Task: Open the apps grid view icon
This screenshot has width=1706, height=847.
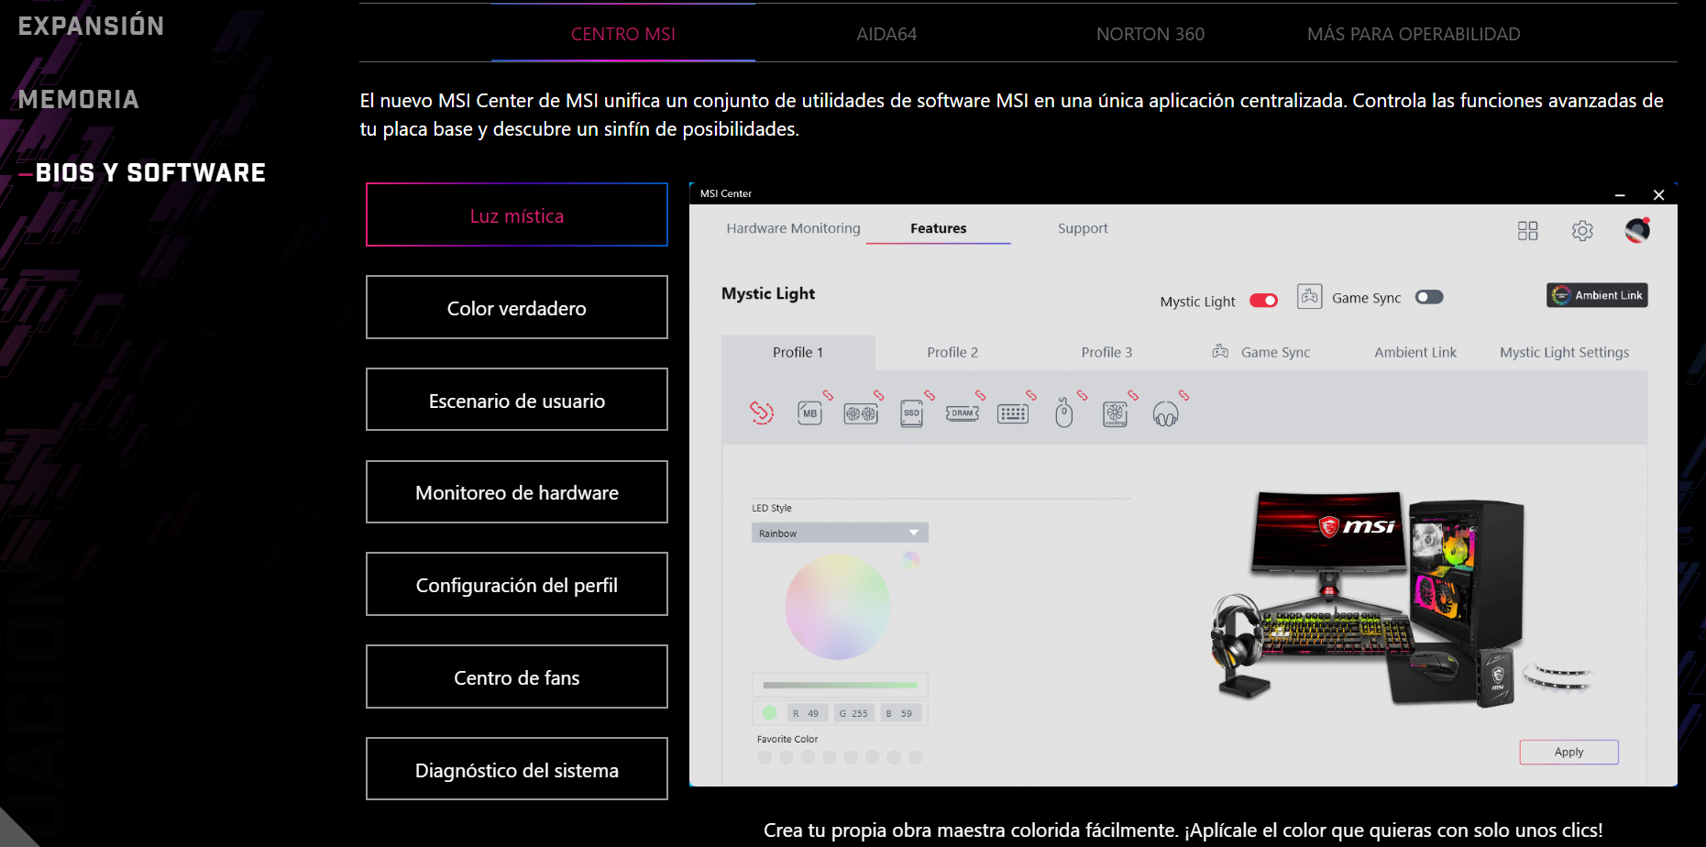Action: [x=1527, y=230]
